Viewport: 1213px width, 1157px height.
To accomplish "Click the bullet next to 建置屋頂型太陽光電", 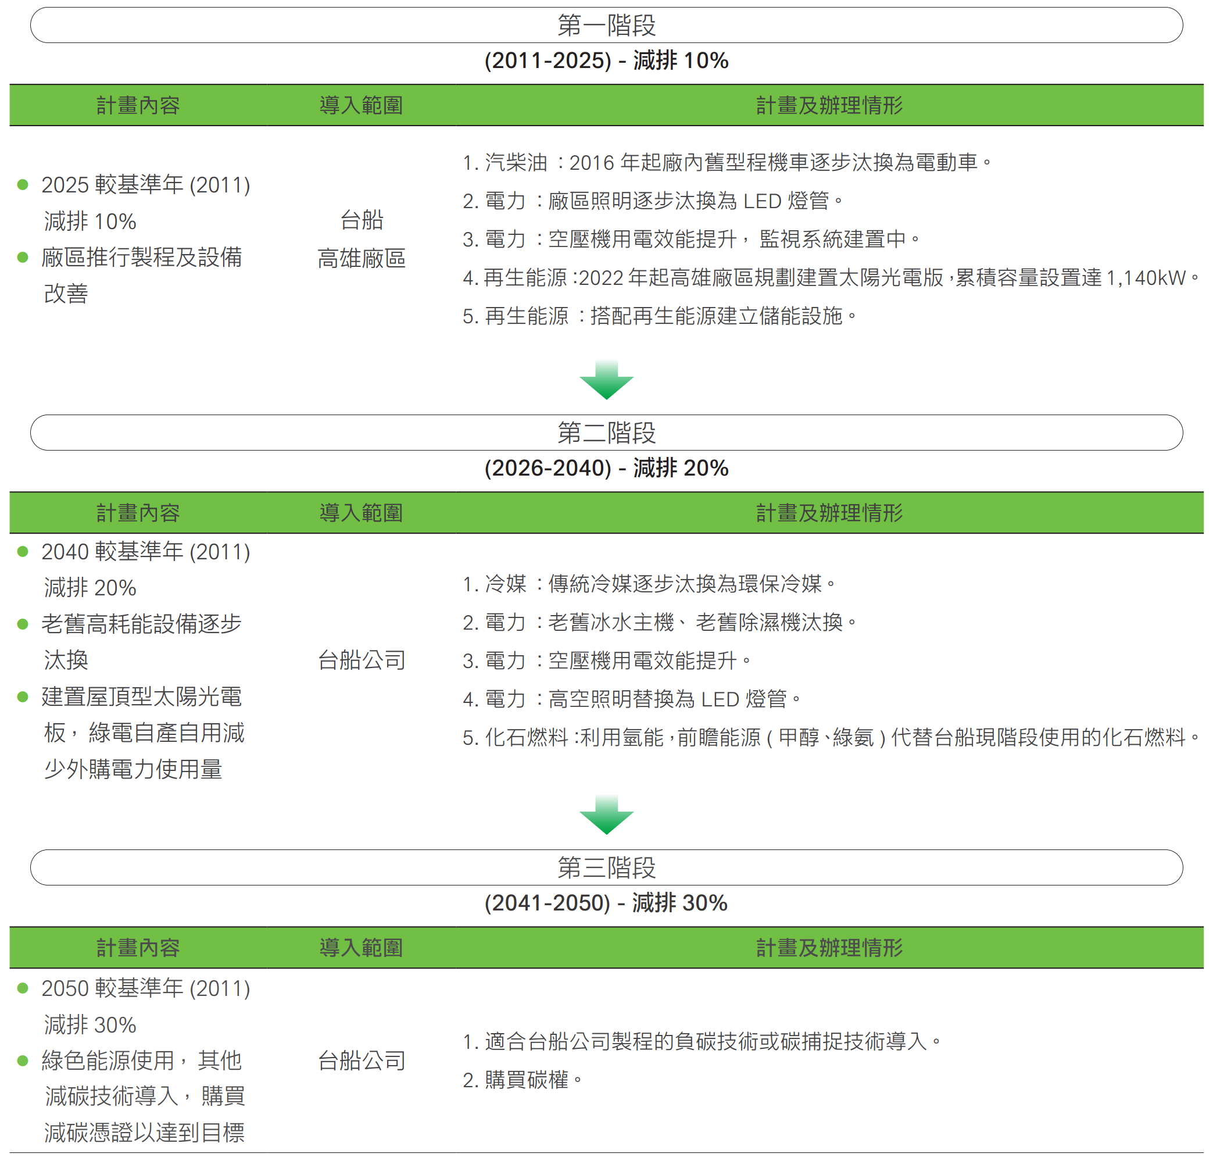I will click(x=23, y=697).
